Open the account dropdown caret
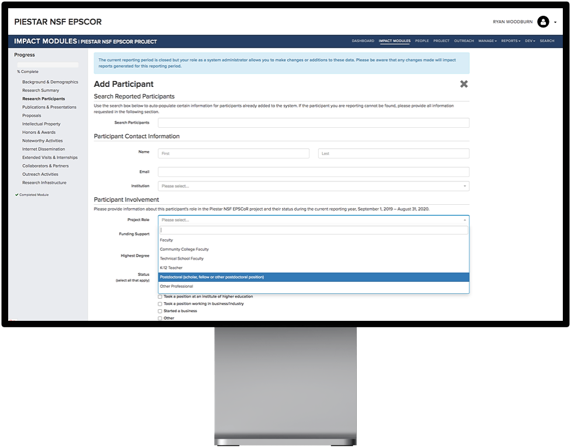571x448 pixels. (555, 22)
